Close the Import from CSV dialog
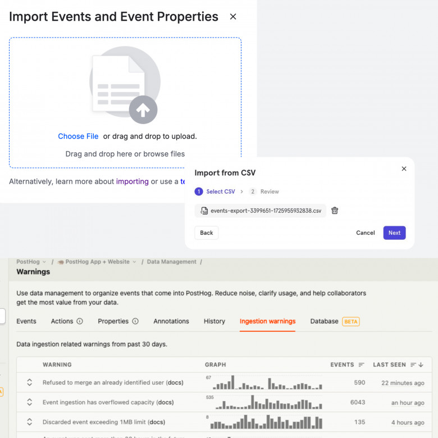The width and height of the screenshot is (438, 438). pos(404,168)
